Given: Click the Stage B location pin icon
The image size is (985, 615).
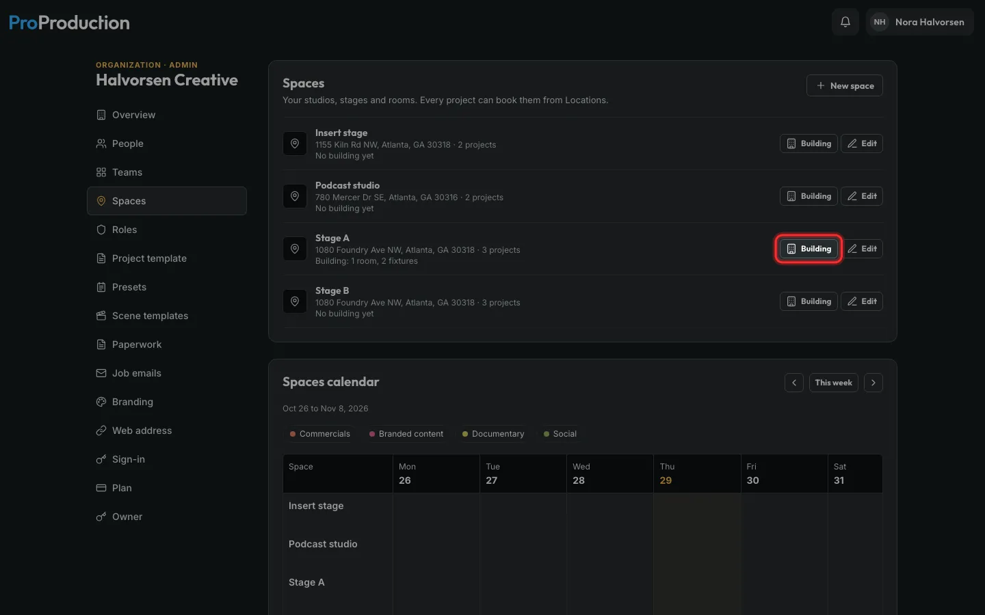Looking at the screenshot, I should point(295,301).
